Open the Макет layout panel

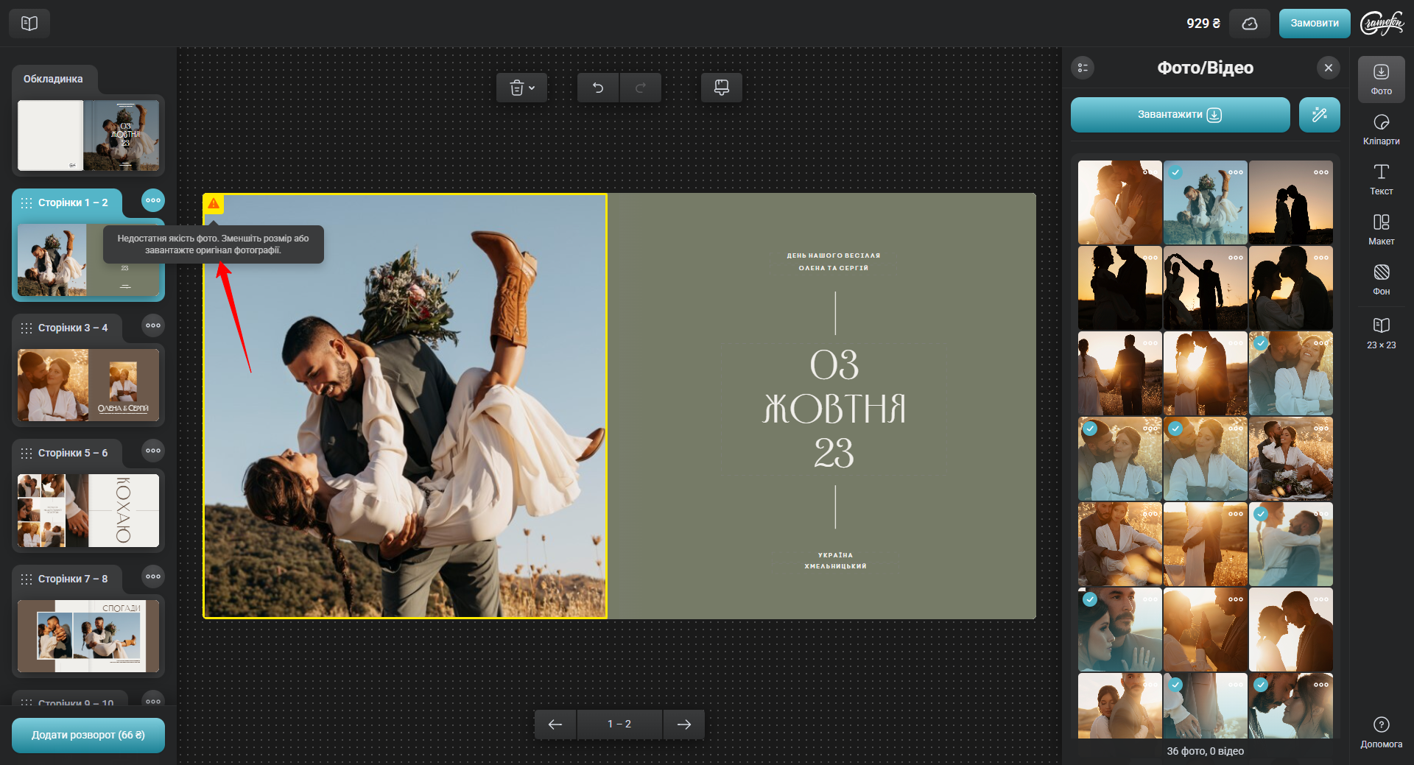[x=1381, y=230]
